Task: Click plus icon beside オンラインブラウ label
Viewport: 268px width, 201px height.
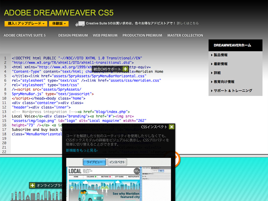Action: click(32, 186)
